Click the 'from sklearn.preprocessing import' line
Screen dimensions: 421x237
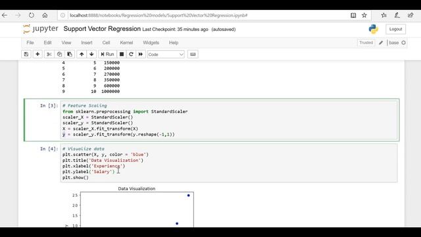(125, 111)
